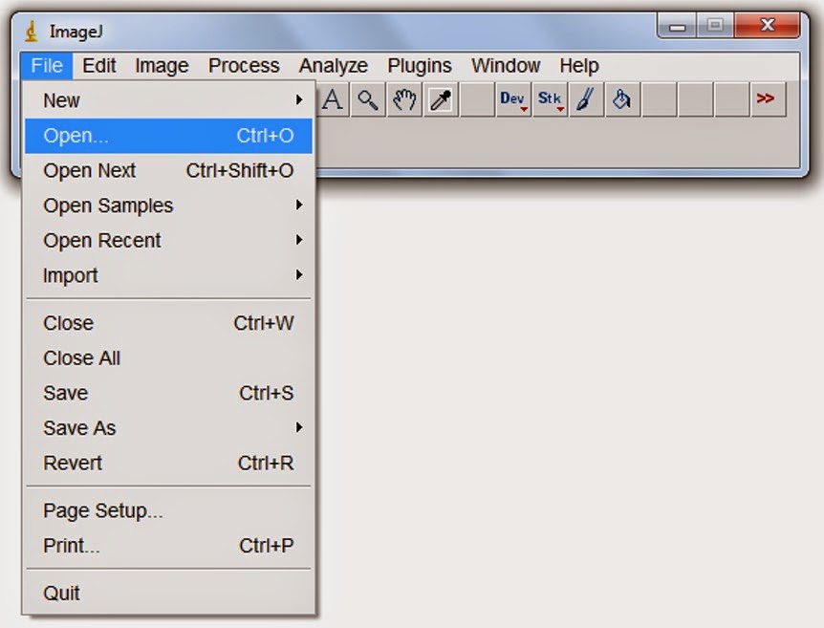Expand the Save As submenu
The image size is (824, 628).
[168, 428]
